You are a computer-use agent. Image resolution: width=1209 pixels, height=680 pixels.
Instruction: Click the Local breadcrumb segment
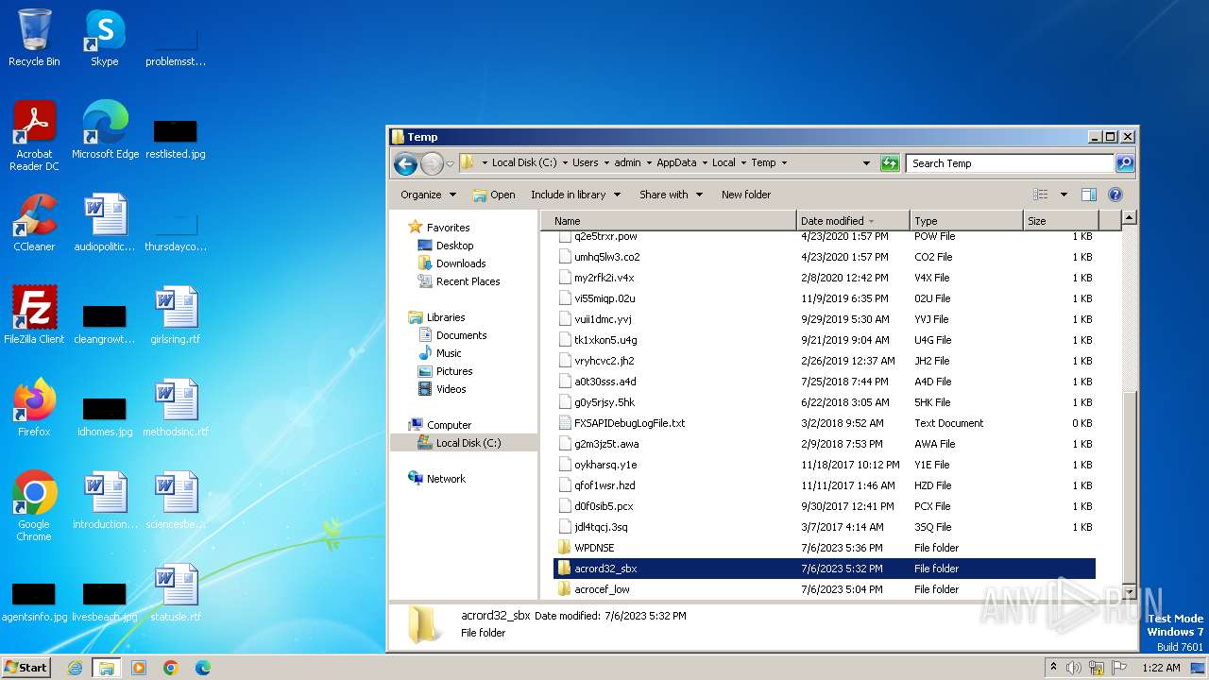point(724,163)
